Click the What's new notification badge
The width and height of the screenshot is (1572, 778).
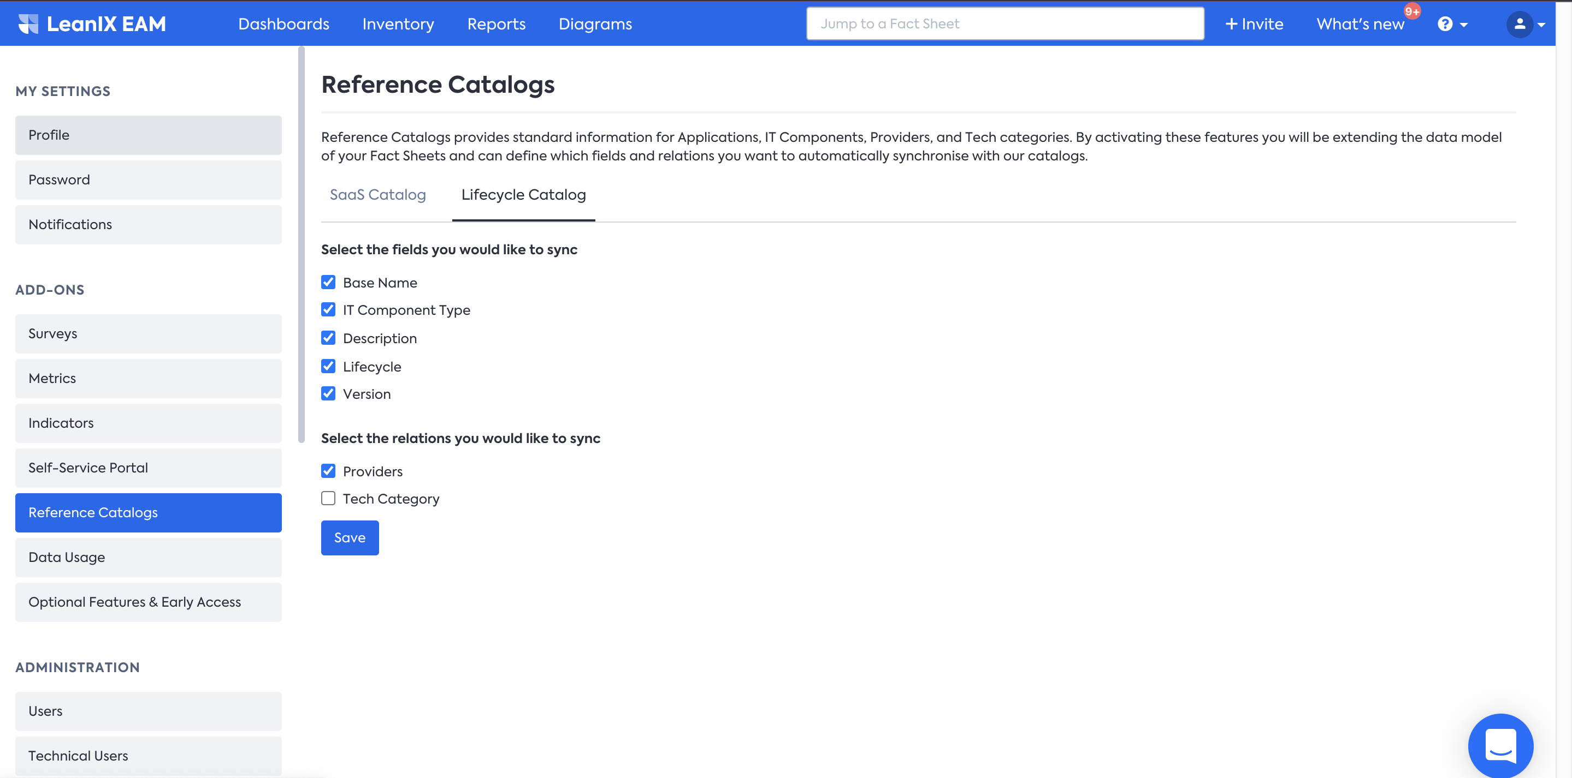[1411, 11]
